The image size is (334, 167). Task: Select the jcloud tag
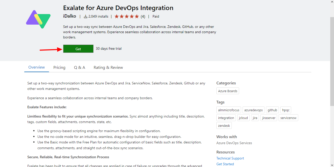243,118
